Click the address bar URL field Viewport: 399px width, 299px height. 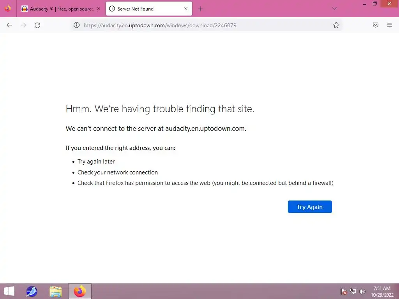click(x=206, y=25)
